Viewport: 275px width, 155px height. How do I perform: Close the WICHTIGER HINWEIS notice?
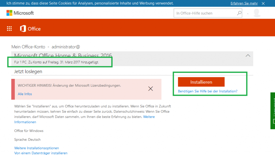coord(150,88)
